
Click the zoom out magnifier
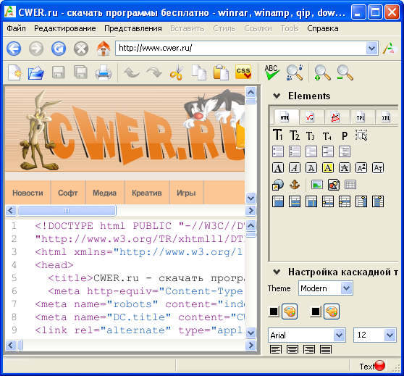[x=345, y=72]
